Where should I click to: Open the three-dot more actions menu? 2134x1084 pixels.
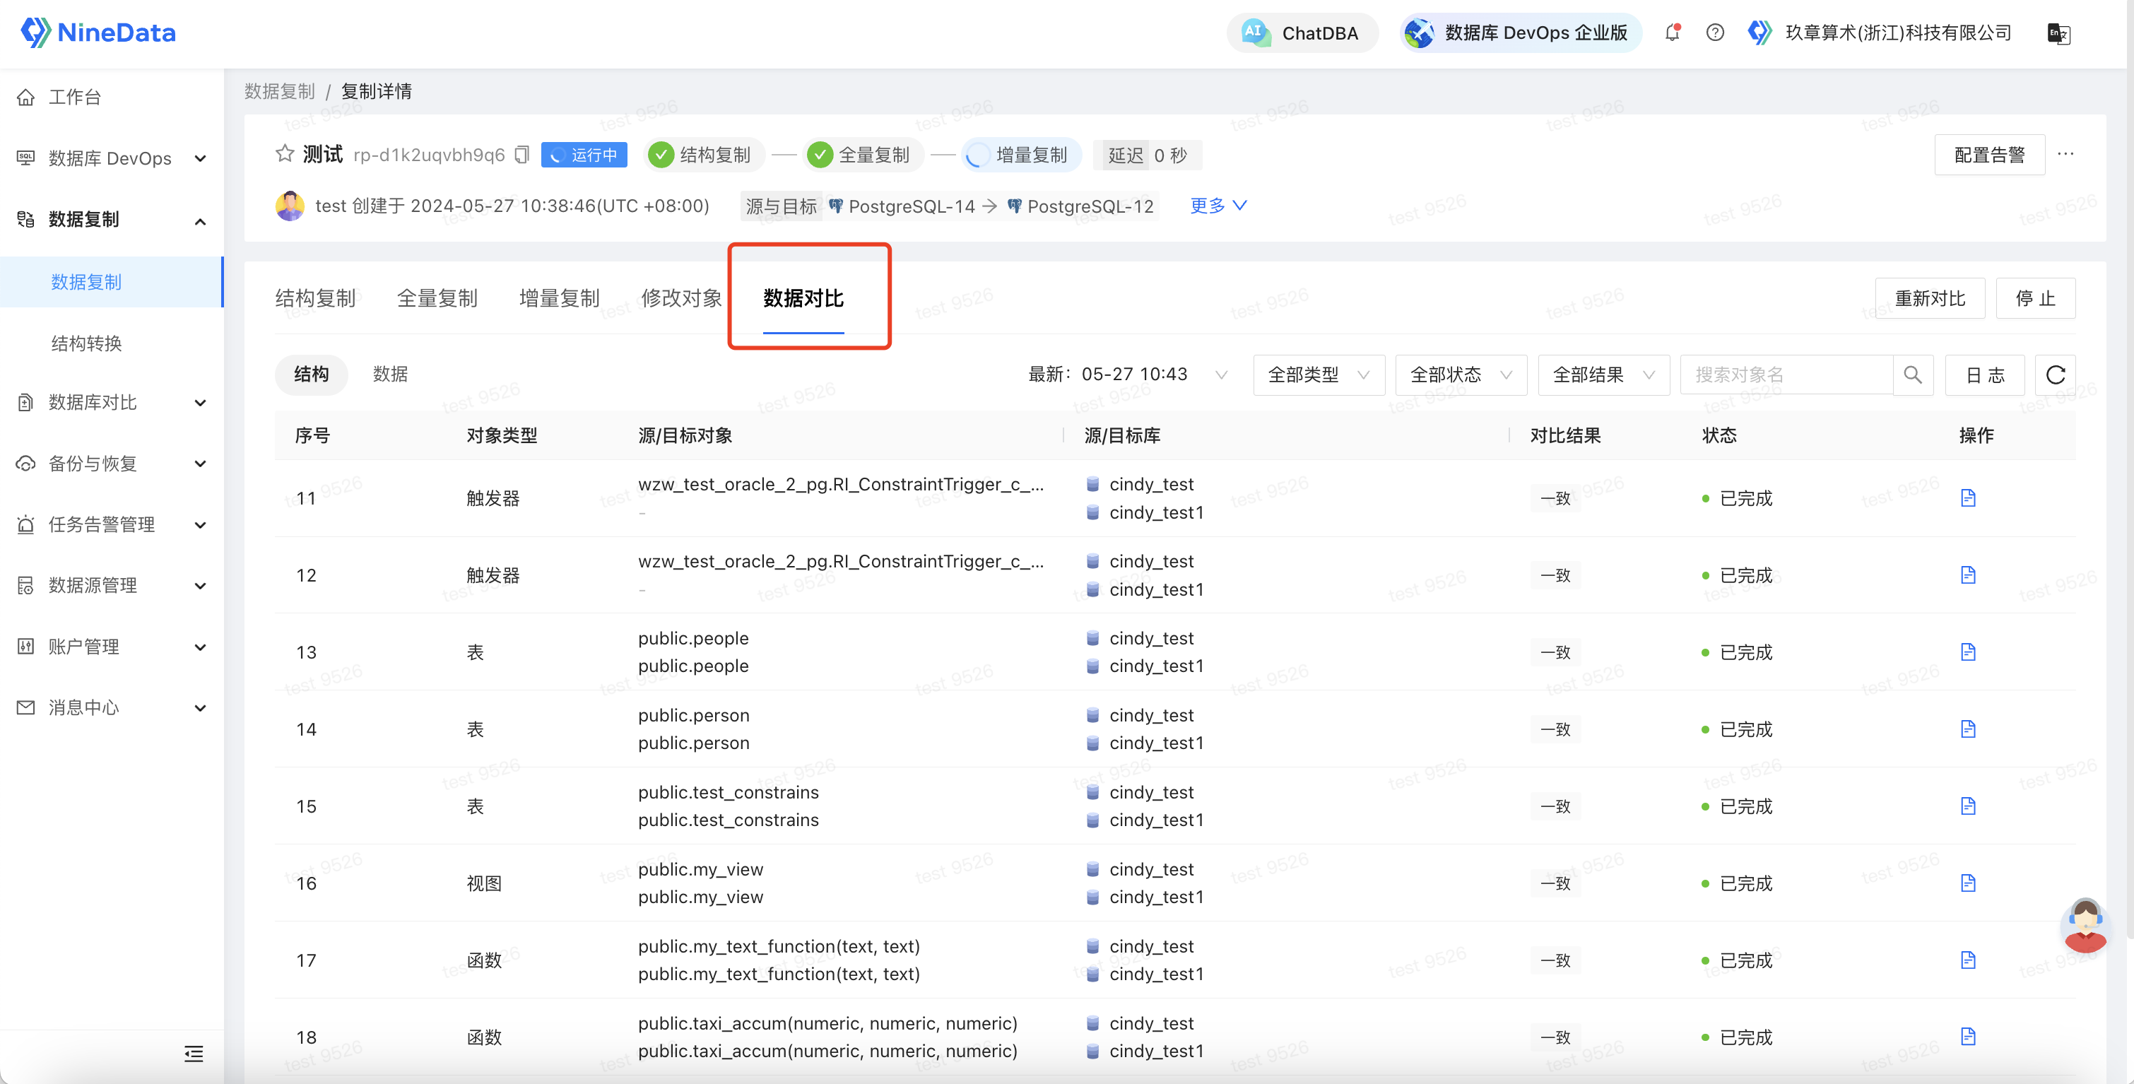(2065, 154)
